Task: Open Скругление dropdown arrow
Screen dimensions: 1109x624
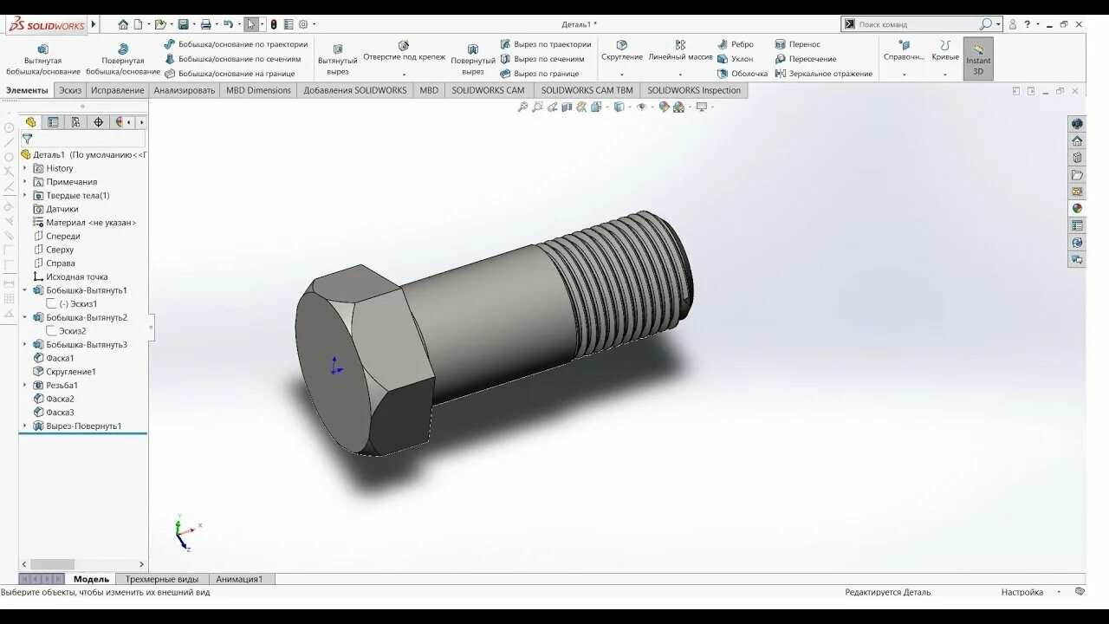Action: coord(622,75)
